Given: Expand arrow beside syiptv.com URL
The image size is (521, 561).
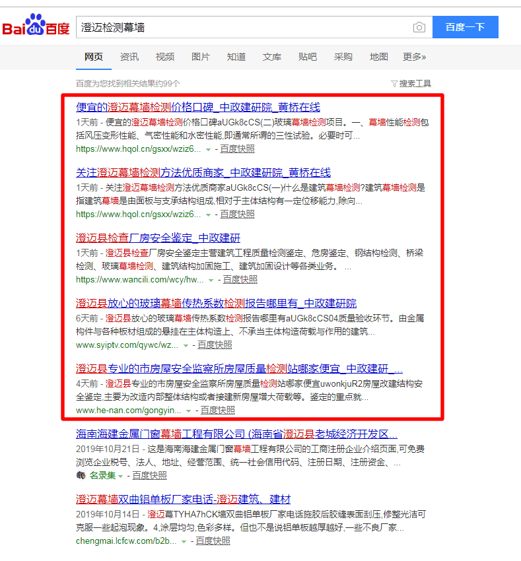Looking at the screenshot, I should point(186,346).
